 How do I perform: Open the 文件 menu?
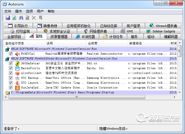[8, 11]
